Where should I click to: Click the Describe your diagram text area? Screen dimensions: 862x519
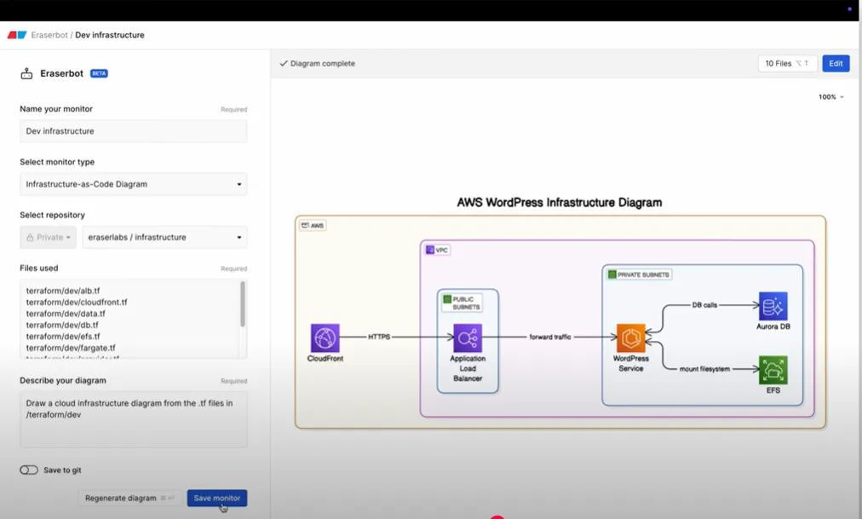click(x=134, y=419)
